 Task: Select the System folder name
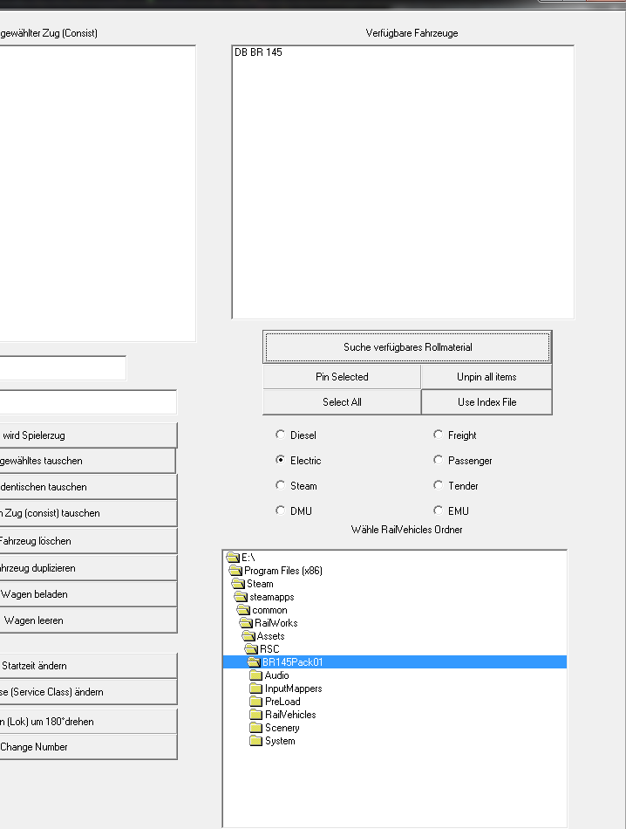280,741
